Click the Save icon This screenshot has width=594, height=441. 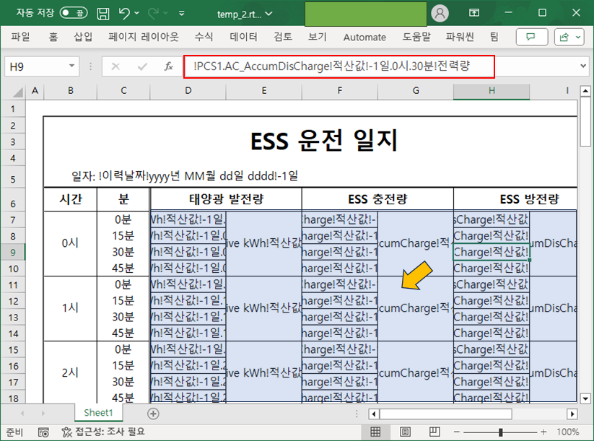coord(103,14)
